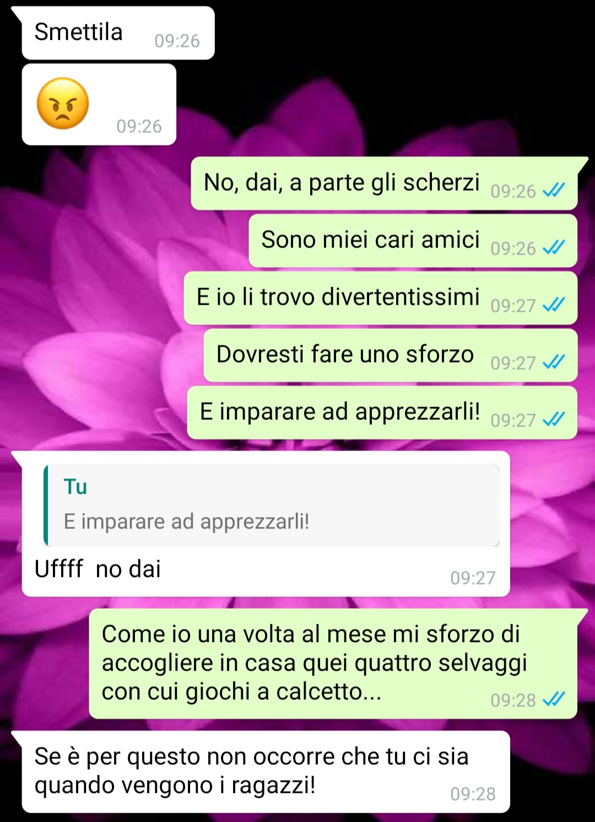Click read ticks on the 'quattro selvaggi' message
Image resolution: width=595 pixels, height=822 pixels.
[x=554, y=699]
